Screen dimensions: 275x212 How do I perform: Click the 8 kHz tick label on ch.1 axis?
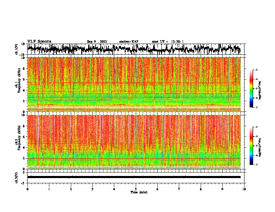[x=24, y=69]
